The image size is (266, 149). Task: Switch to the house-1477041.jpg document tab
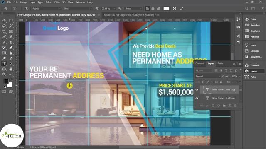pos(130,15)
